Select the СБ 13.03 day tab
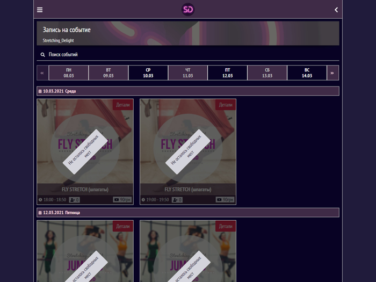376x282 pixels. coord(267,73)
